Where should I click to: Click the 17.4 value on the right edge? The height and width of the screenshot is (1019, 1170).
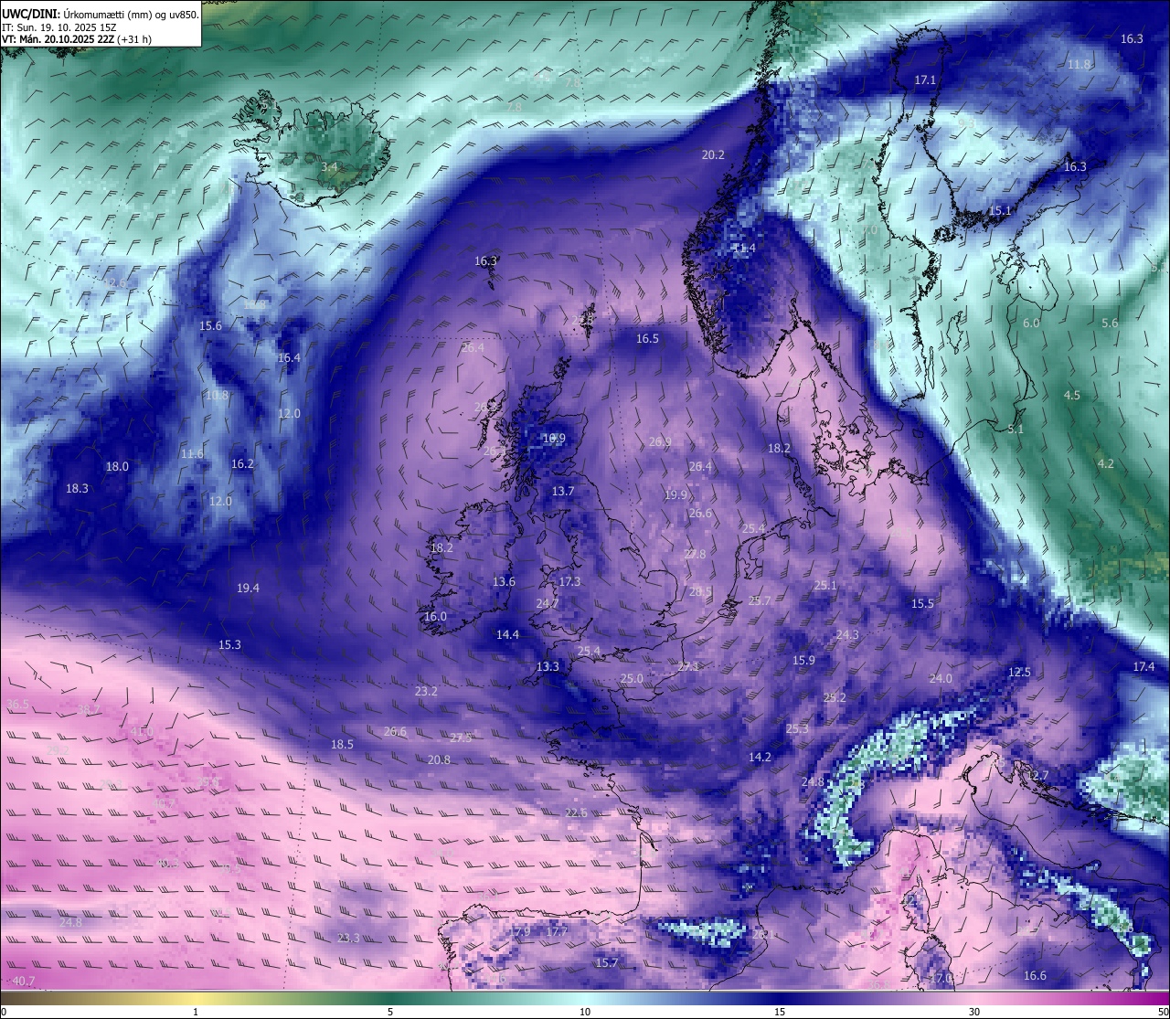point(1143,666)
